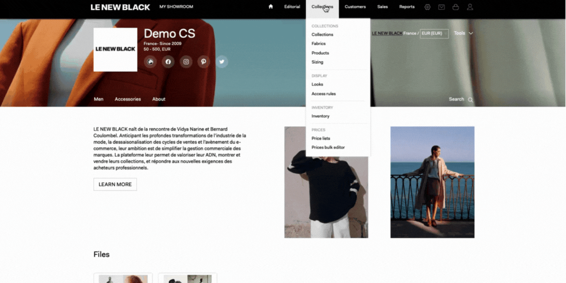
Task: Click the MY SHOWROOM link
Action: coord(176,7)
